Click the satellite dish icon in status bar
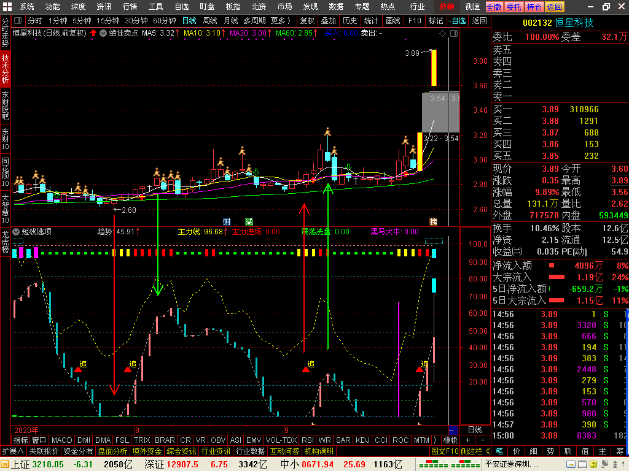Viewport: 629px width, 471px height. pyautogui.click(x=604, y=464)
